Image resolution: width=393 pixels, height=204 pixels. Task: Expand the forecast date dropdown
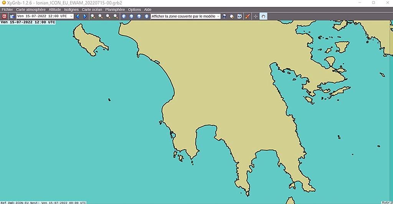tap(71, 16)
